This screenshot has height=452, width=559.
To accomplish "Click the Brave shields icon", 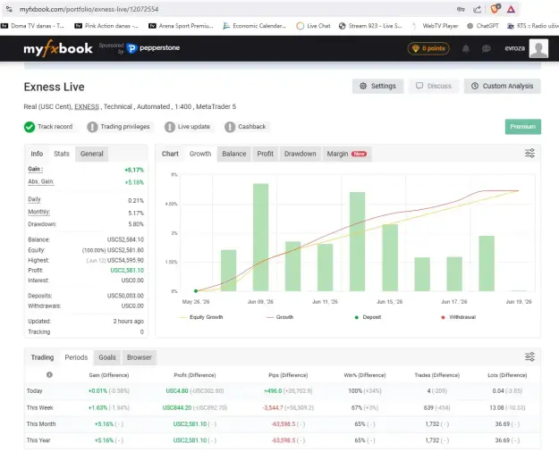I will tap(495, 9).
